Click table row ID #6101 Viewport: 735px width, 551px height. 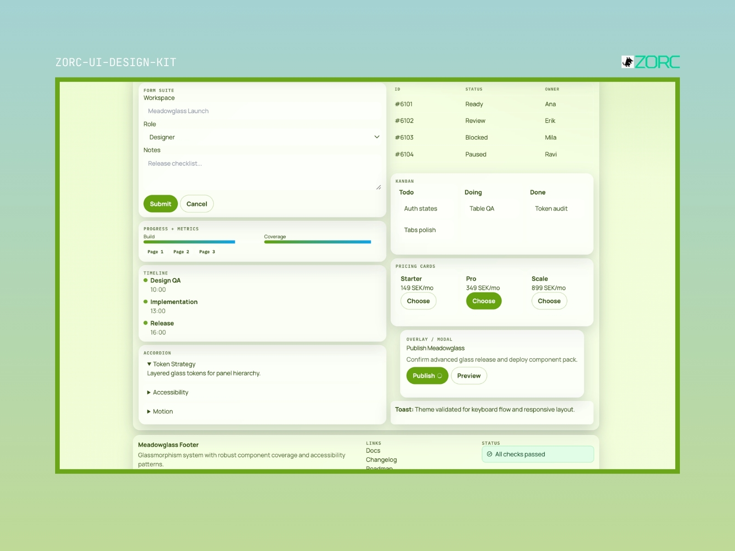click(x=404, y=104)
